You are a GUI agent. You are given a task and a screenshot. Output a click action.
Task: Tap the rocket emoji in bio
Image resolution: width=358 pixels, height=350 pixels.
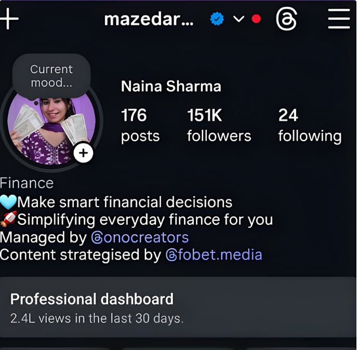(8, 219)
